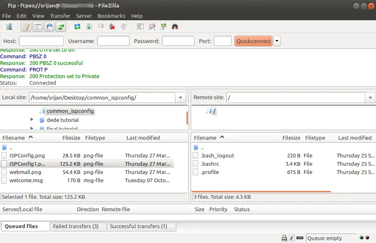Screen dimensions: 376x243
Task: Click the dede tutorial folder icon
Action: pyautogui.click(x=42, y=120)
